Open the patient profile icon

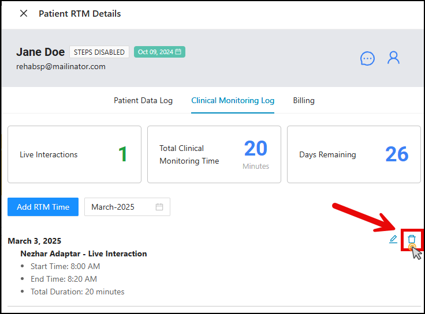(394, 58)
